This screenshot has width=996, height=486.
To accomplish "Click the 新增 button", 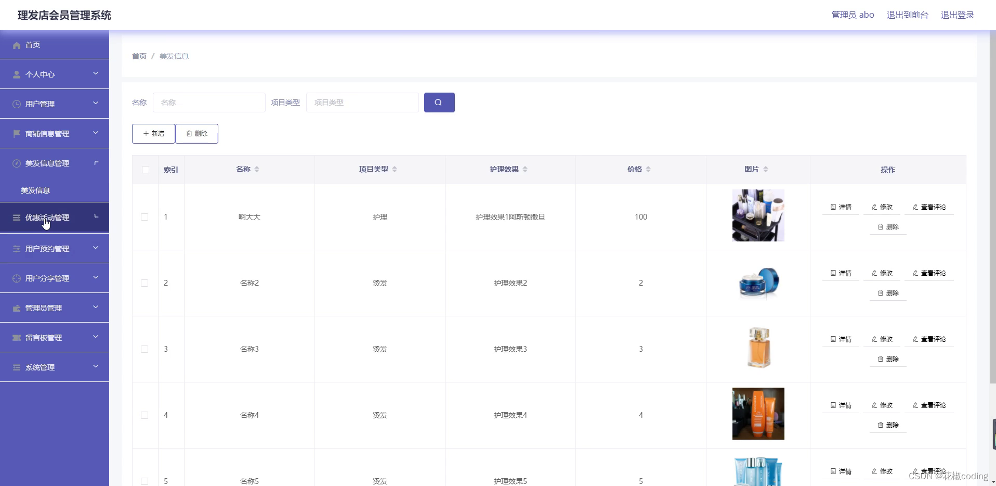I will [153, 134].
